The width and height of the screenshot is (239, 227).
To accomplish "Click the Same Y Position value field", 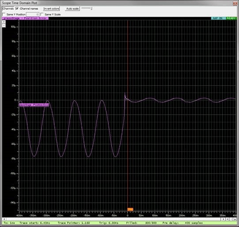I will point(33,15).
